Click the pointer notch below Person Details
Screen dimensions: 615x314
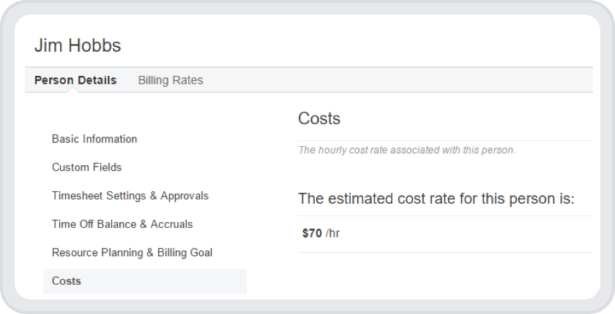(75, 91)
